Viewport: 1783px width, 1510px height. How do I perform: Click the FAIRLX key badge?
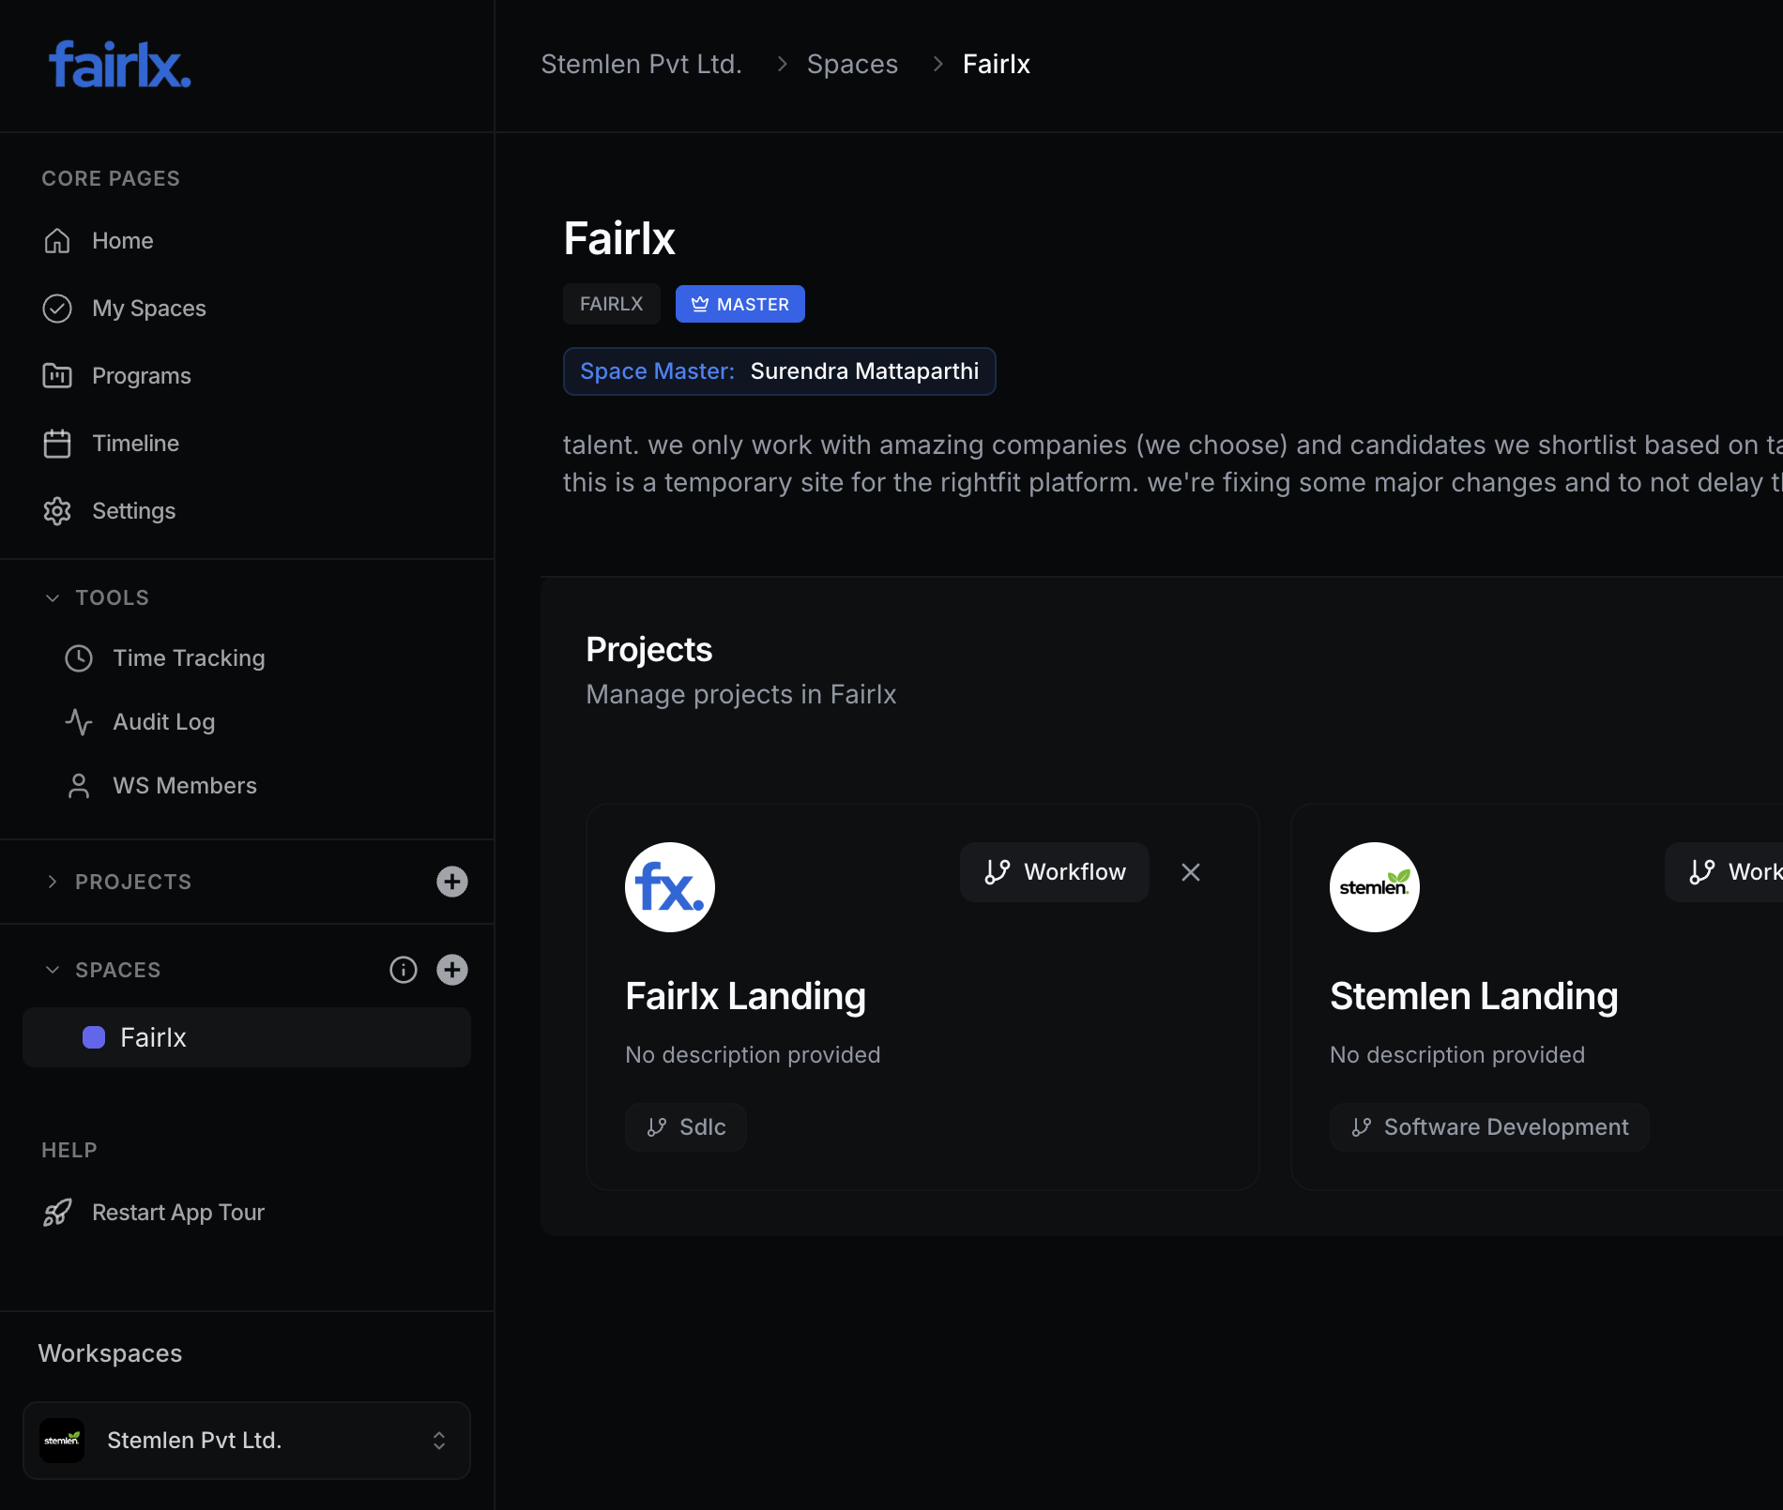point(612,304)
